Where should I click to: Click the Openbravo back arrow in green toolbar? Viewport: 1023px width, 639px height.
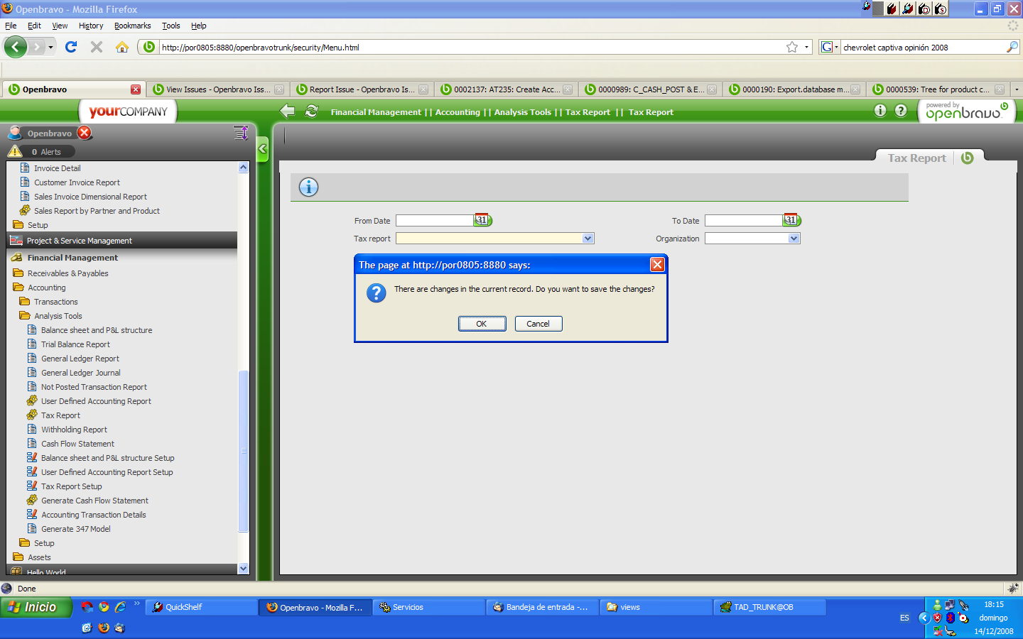(288, 111)
